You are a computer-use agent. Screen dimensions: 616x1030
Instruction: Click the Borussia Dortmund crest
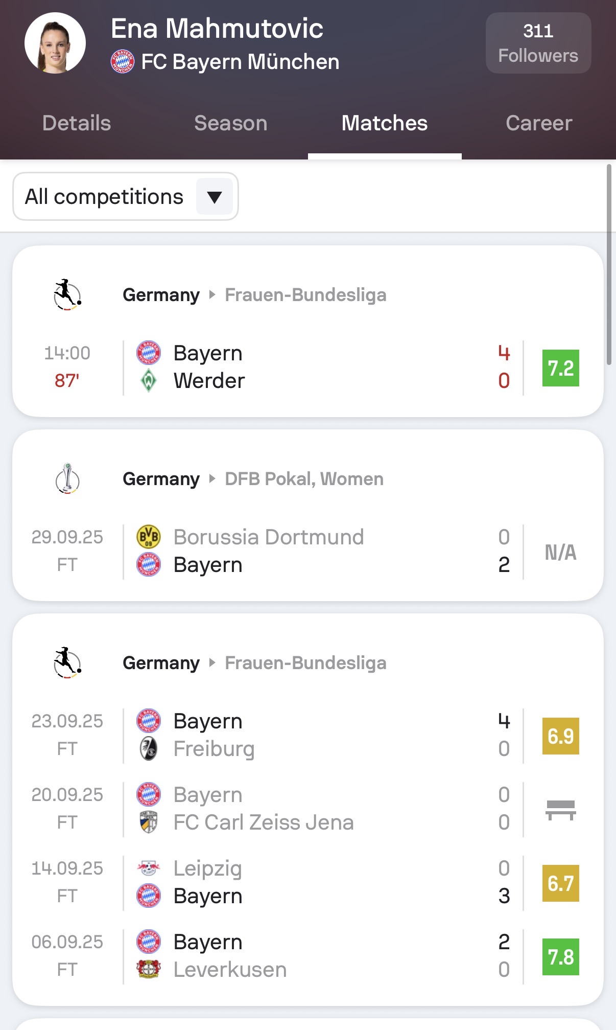(149, 537)
